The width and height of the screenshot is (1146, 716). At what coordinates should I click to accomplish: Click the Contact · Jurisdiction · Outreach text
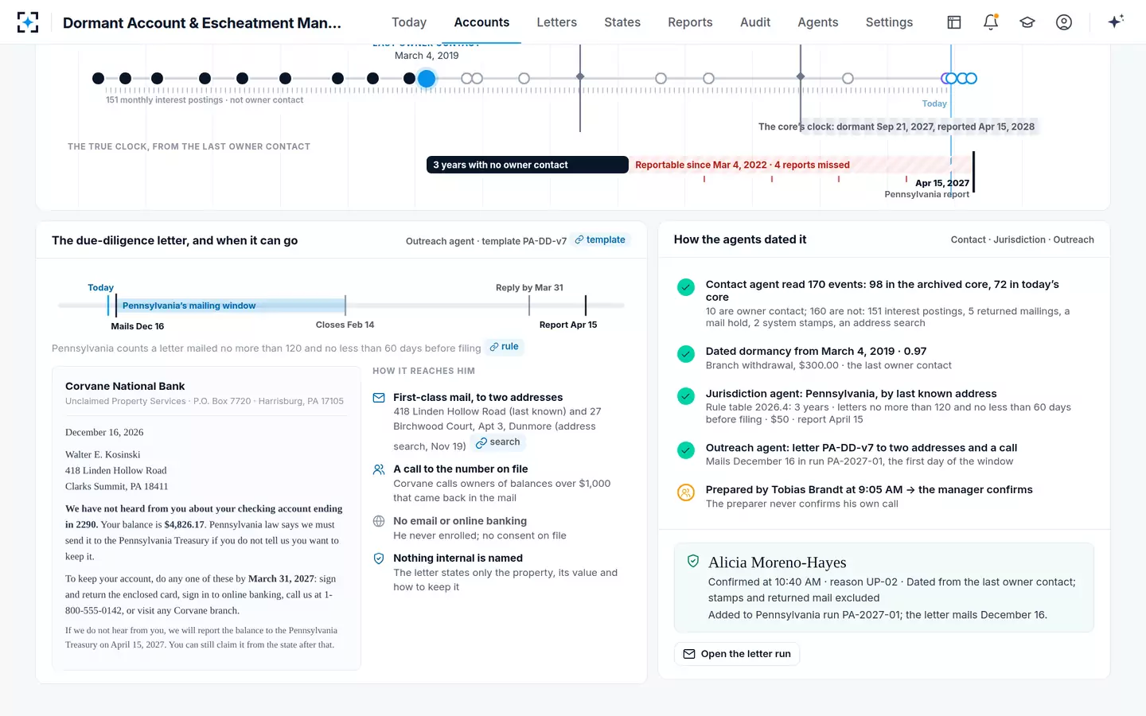[1023, 239]
